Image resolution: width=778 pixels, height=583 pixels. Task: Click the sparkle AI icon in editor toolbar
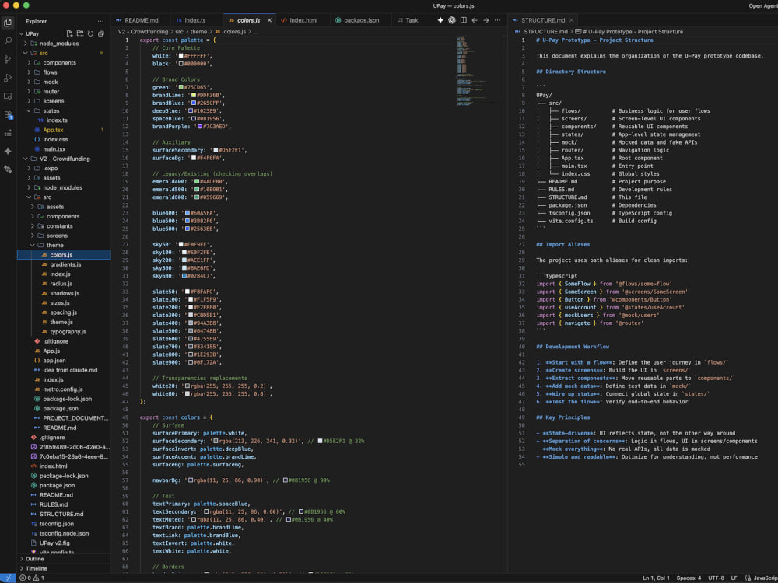[440, 20]
